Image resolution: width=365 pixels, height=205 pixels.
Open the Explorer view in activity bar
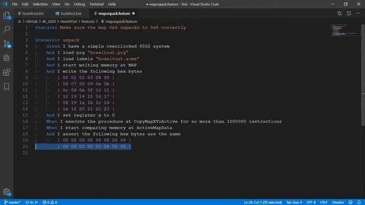[x=6, y=15]
